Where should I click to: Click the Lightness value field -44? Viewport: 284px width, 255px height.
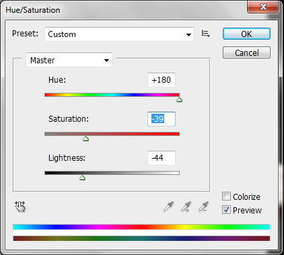click(162, 158)
